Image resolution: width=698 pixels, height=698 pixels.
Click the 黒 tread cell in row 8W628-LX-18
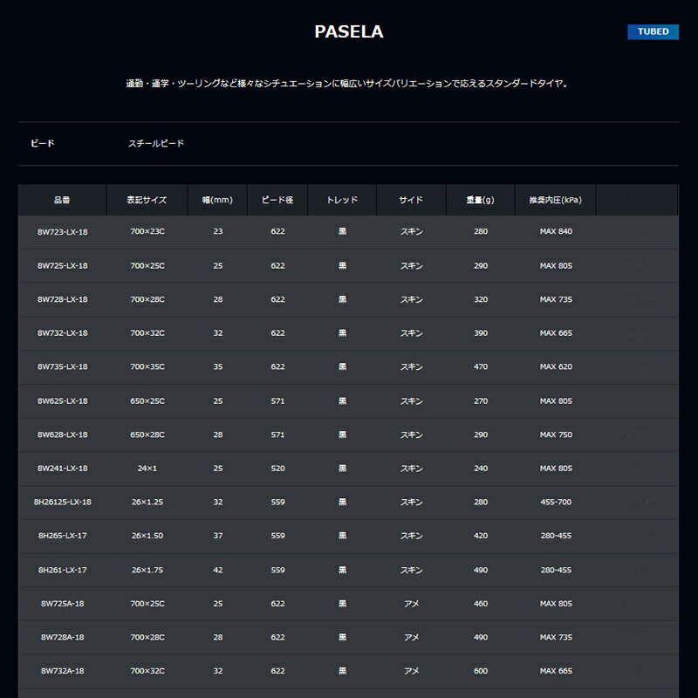[x=342, y=435]
